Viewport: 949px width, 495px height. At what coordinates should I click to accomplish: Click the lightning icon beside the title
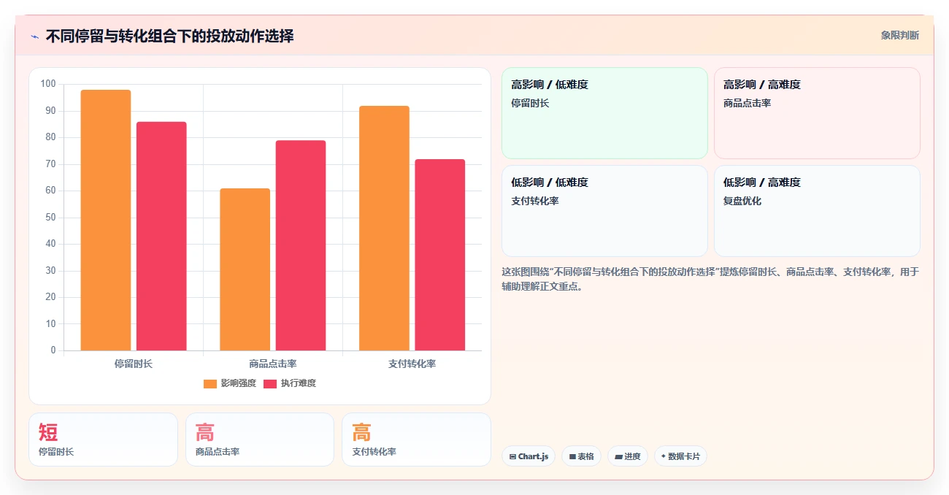point(34,37)
